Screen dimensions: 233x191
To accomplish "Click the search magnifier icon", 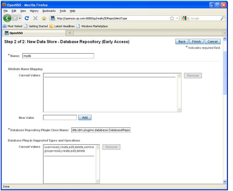I will coord(222,18).
